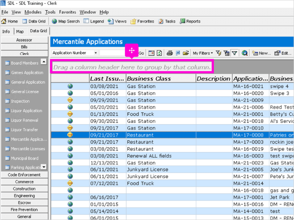Screen dimensions: 294x220
Task: Switch to the Info tab
Action: pos(6,32)
